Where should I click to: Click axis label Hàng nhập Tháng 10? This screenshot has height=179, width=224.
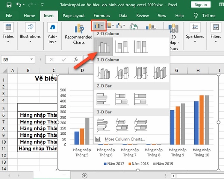click(x=201, y=152)
